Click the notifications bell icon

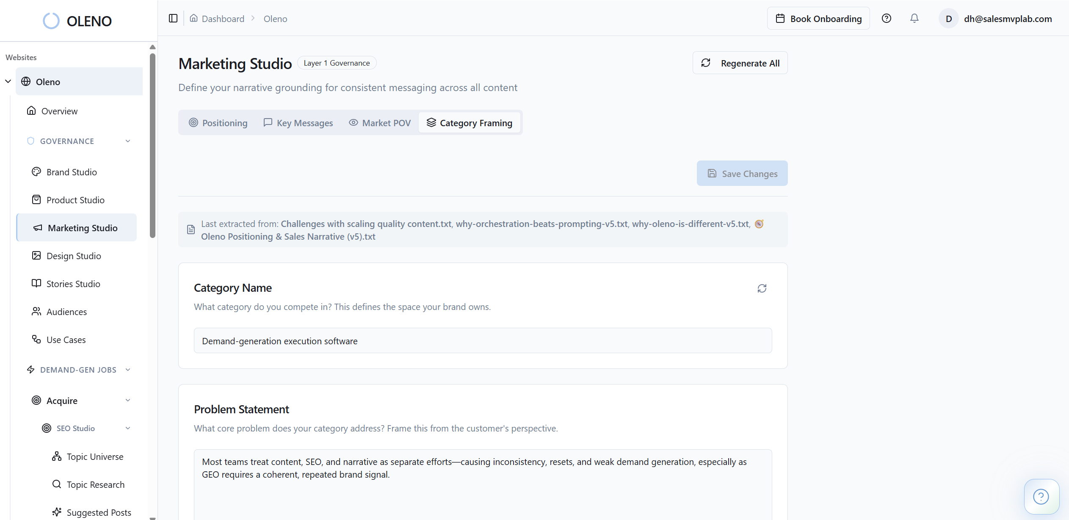click(914, 18)
